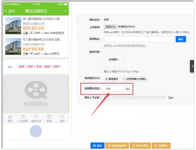
Task: Click the 选择文件 upload button
Action: [110, 27]
